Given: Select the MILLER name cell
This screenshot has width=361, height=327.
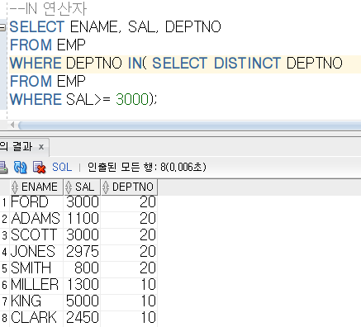Looking at the screenshot, I should (x=36, y=285).
